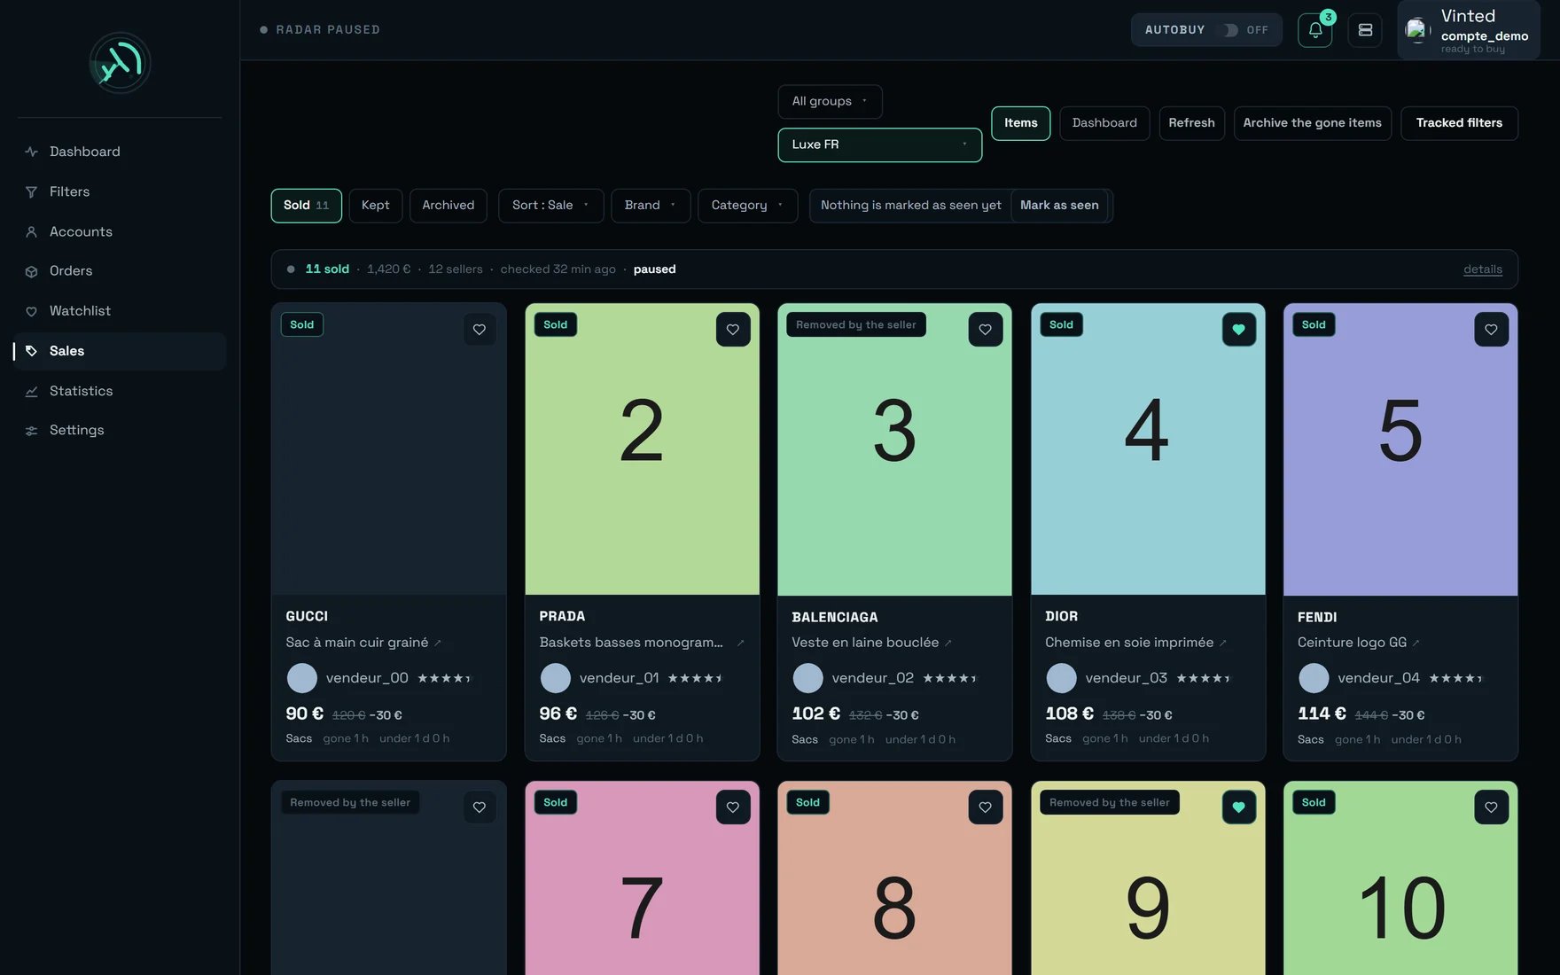
Task: Open external link for Veste en laine bouclée
Action: click(948, 643)
